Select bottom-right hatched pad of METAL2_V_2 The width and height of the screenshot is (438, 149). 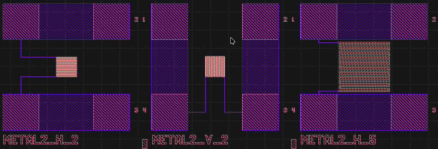(x=260, y=112)
